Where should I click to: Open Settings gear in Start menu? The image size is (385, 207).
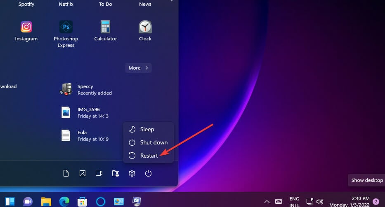click(132, 173)
